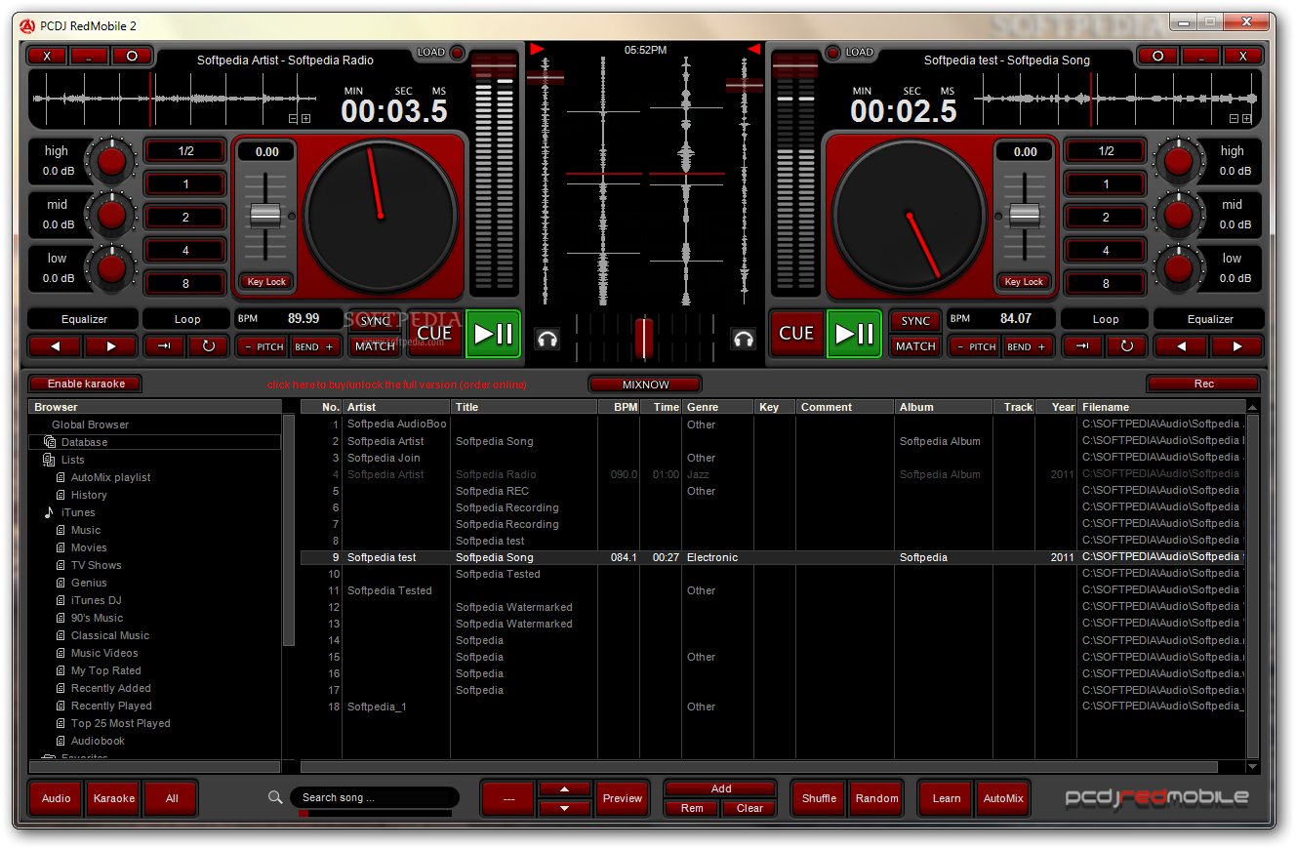Screen dimensions: 1296x849
Task: Click MATCH on the left deck
Action: tap(375, 345)
